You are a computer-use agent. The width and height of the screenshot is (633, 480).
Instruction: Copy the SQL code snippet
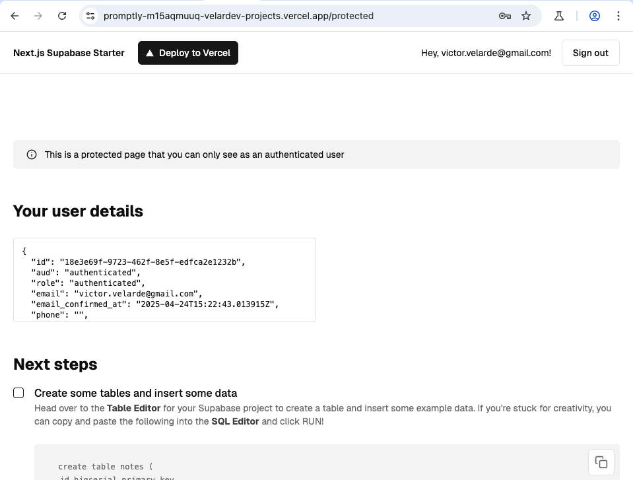point(601,462)
